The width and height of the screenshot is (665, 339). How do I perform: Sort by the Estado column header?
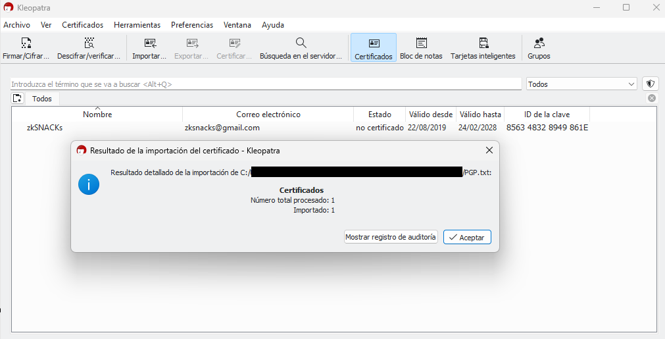[380, 114]
